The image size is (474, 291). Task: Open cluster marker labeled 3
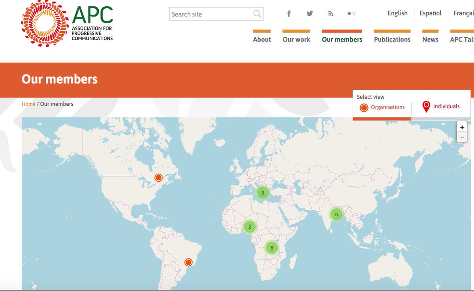(x=263, y=193)
